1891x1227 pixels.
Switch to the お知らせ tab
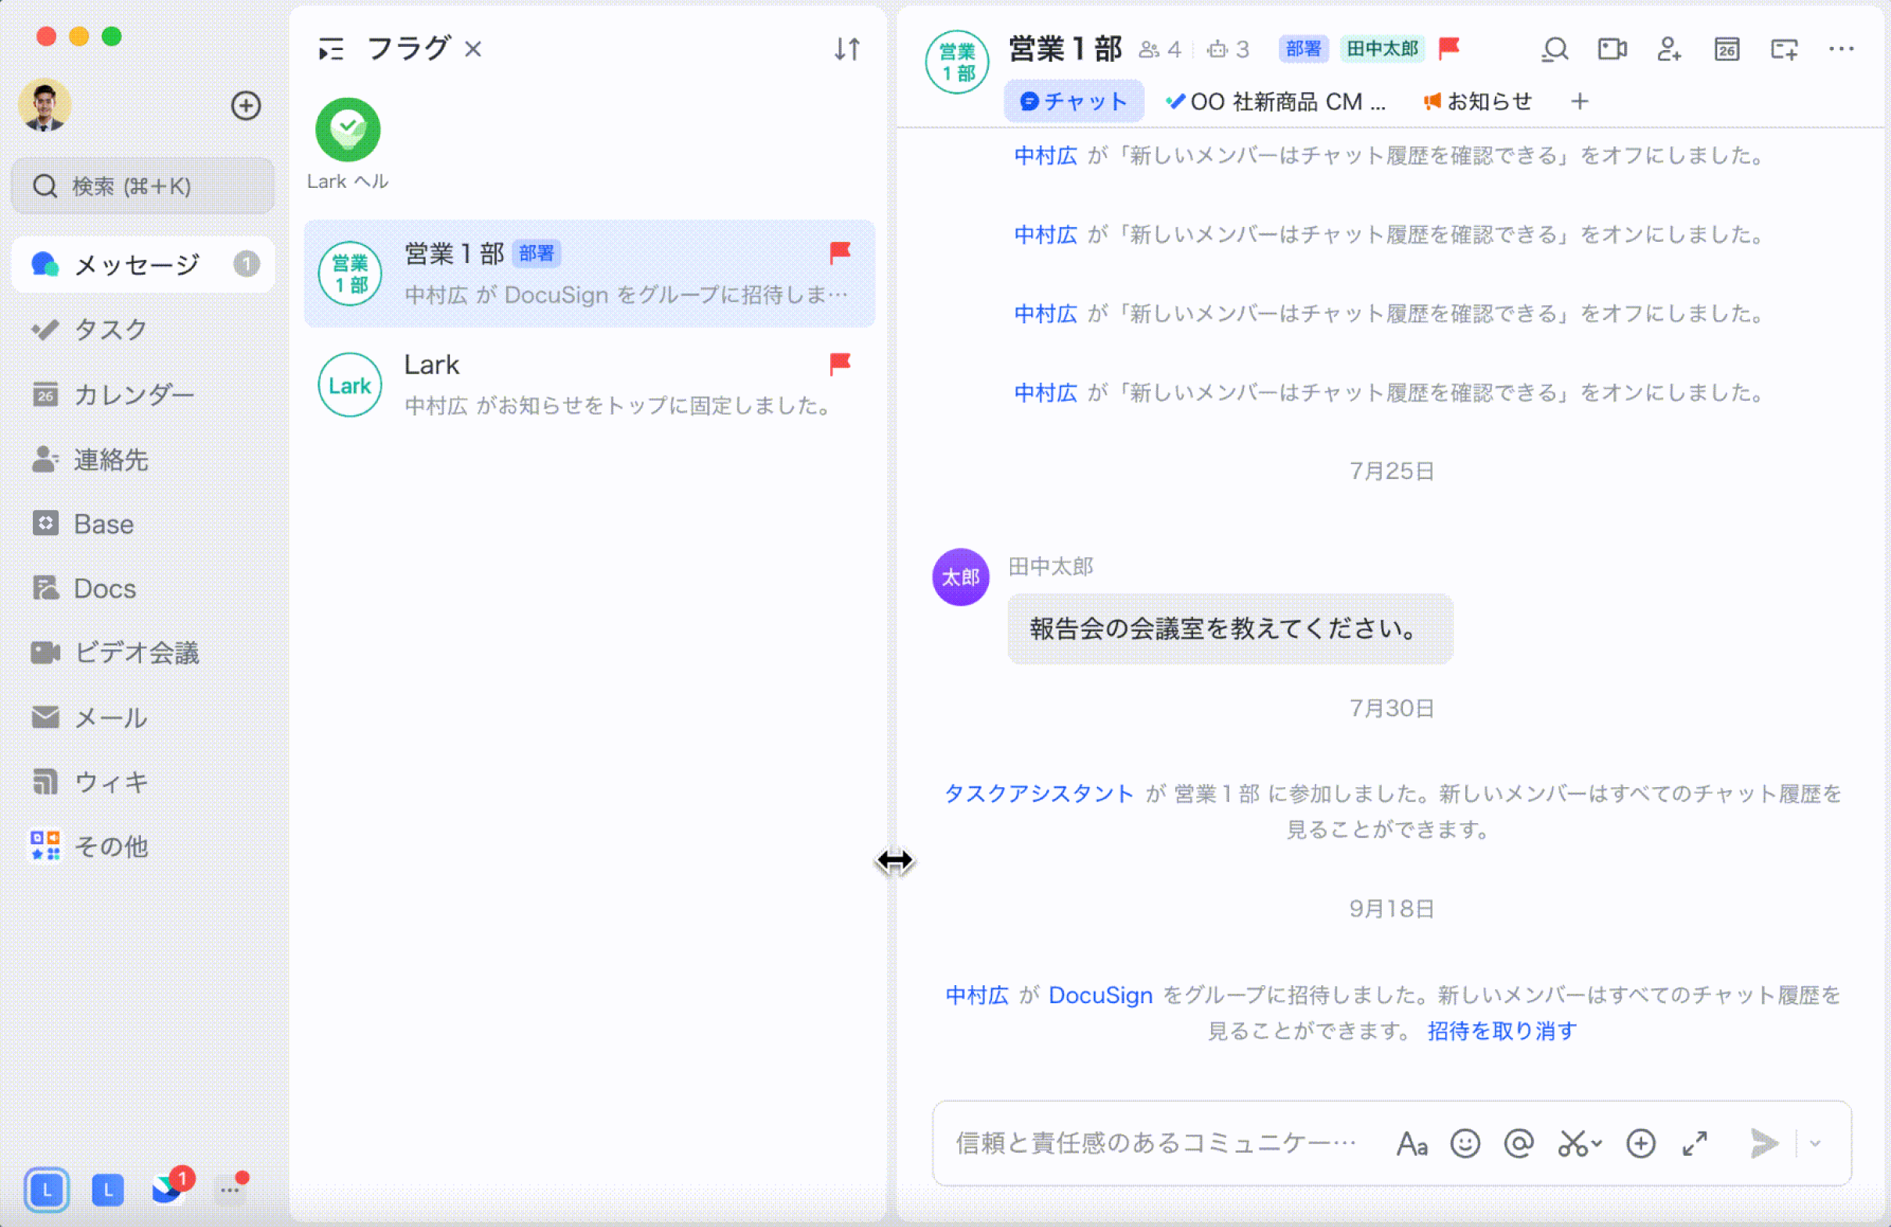(1479, 101)
